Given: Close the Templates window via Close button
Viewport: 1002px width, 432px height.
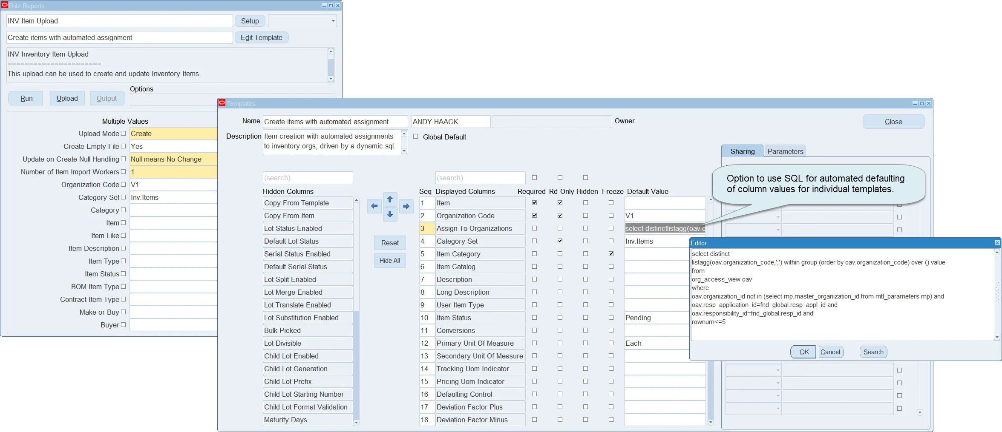Looking at the screenshot, I should (x=893, y=122).
